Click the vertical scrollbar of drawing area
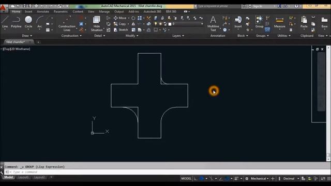 328,103
